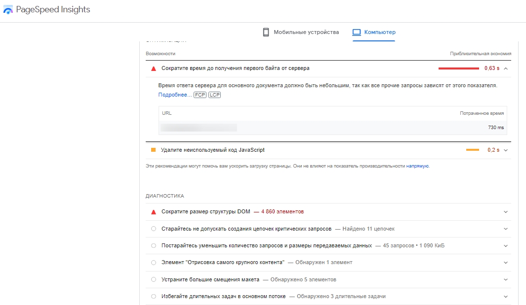The image size is (526, 305).
Task: Select the Компьютер tab
Action: pyautogui.click(x=379, y=33)
